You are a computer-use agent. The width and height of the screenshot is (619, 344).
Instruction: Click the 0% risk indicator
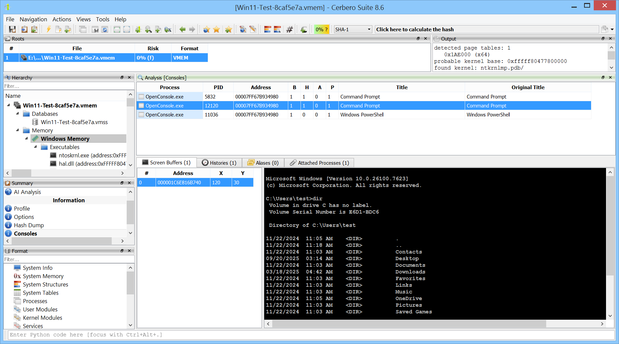321,30
